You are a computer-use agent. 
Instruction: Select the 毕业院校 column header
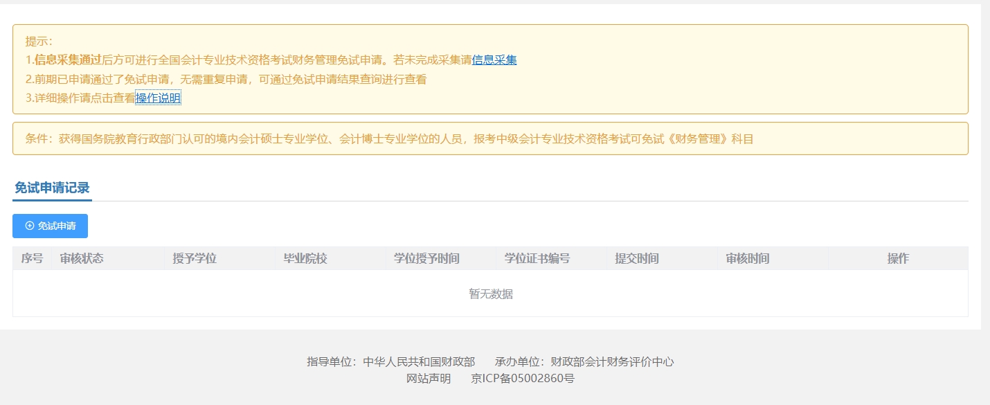305,258
